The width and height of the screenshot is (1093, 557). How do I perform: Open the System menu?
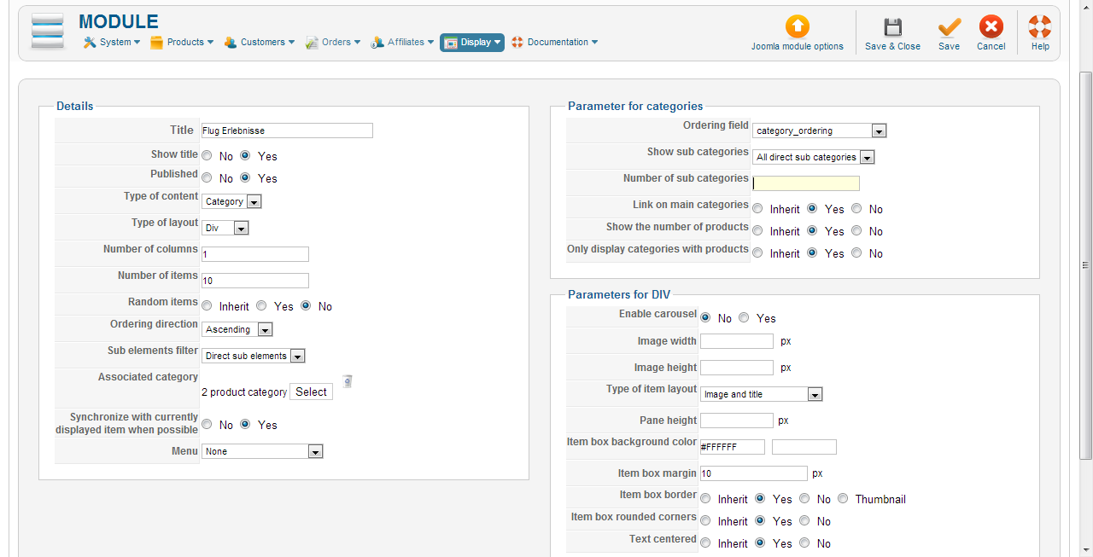pos(112,43)
